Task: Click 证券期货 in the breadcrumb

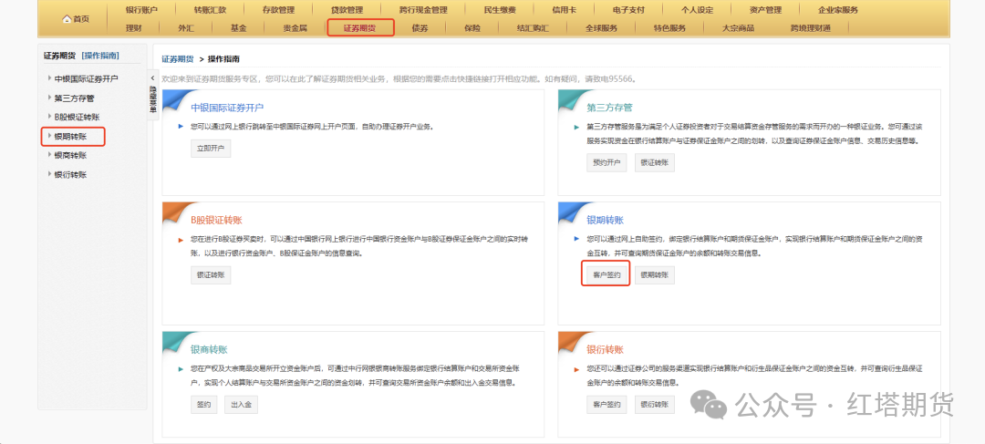Action: point(178,59)
